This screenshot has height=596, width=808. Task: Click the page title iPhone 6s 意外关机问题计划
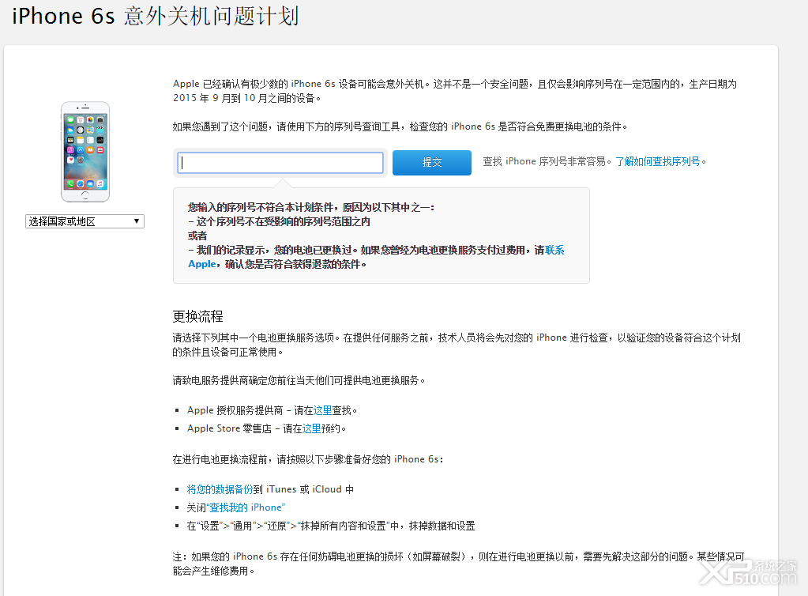(x=155, y=16)
